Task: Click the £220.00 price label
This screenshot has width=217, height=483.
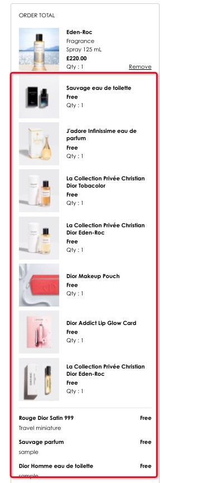Action: point(76,58)
